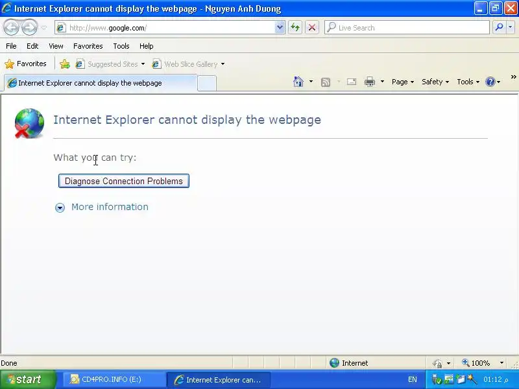Click Diagnose Connection Problems button
The image size is (519, 389).
click(124, 181)
